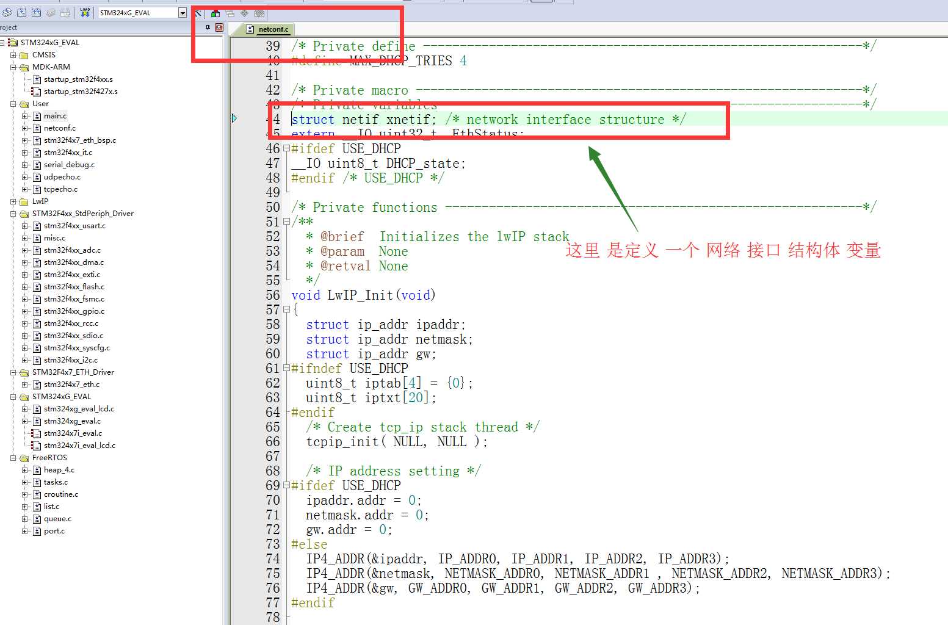Select stm32f4xx_flash.c file

(x=74, y=287)
